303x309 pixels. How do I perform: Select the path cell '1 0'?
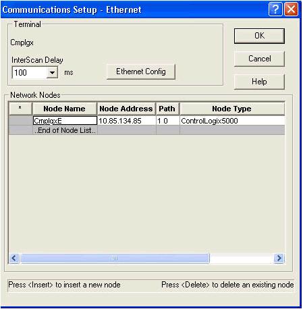168,121
